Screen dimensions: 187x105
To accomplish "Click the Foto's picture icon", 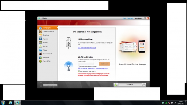I will pos(40,50).
